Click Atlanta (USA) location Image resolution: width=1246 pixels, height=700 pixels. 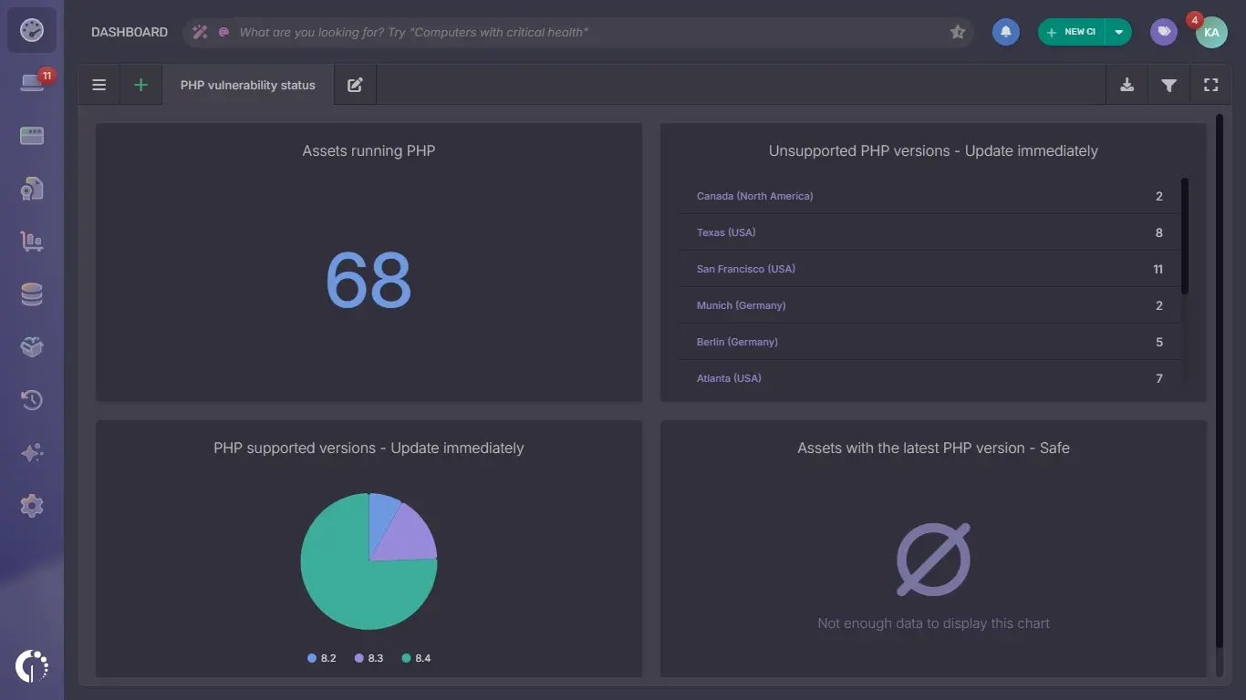729,378
